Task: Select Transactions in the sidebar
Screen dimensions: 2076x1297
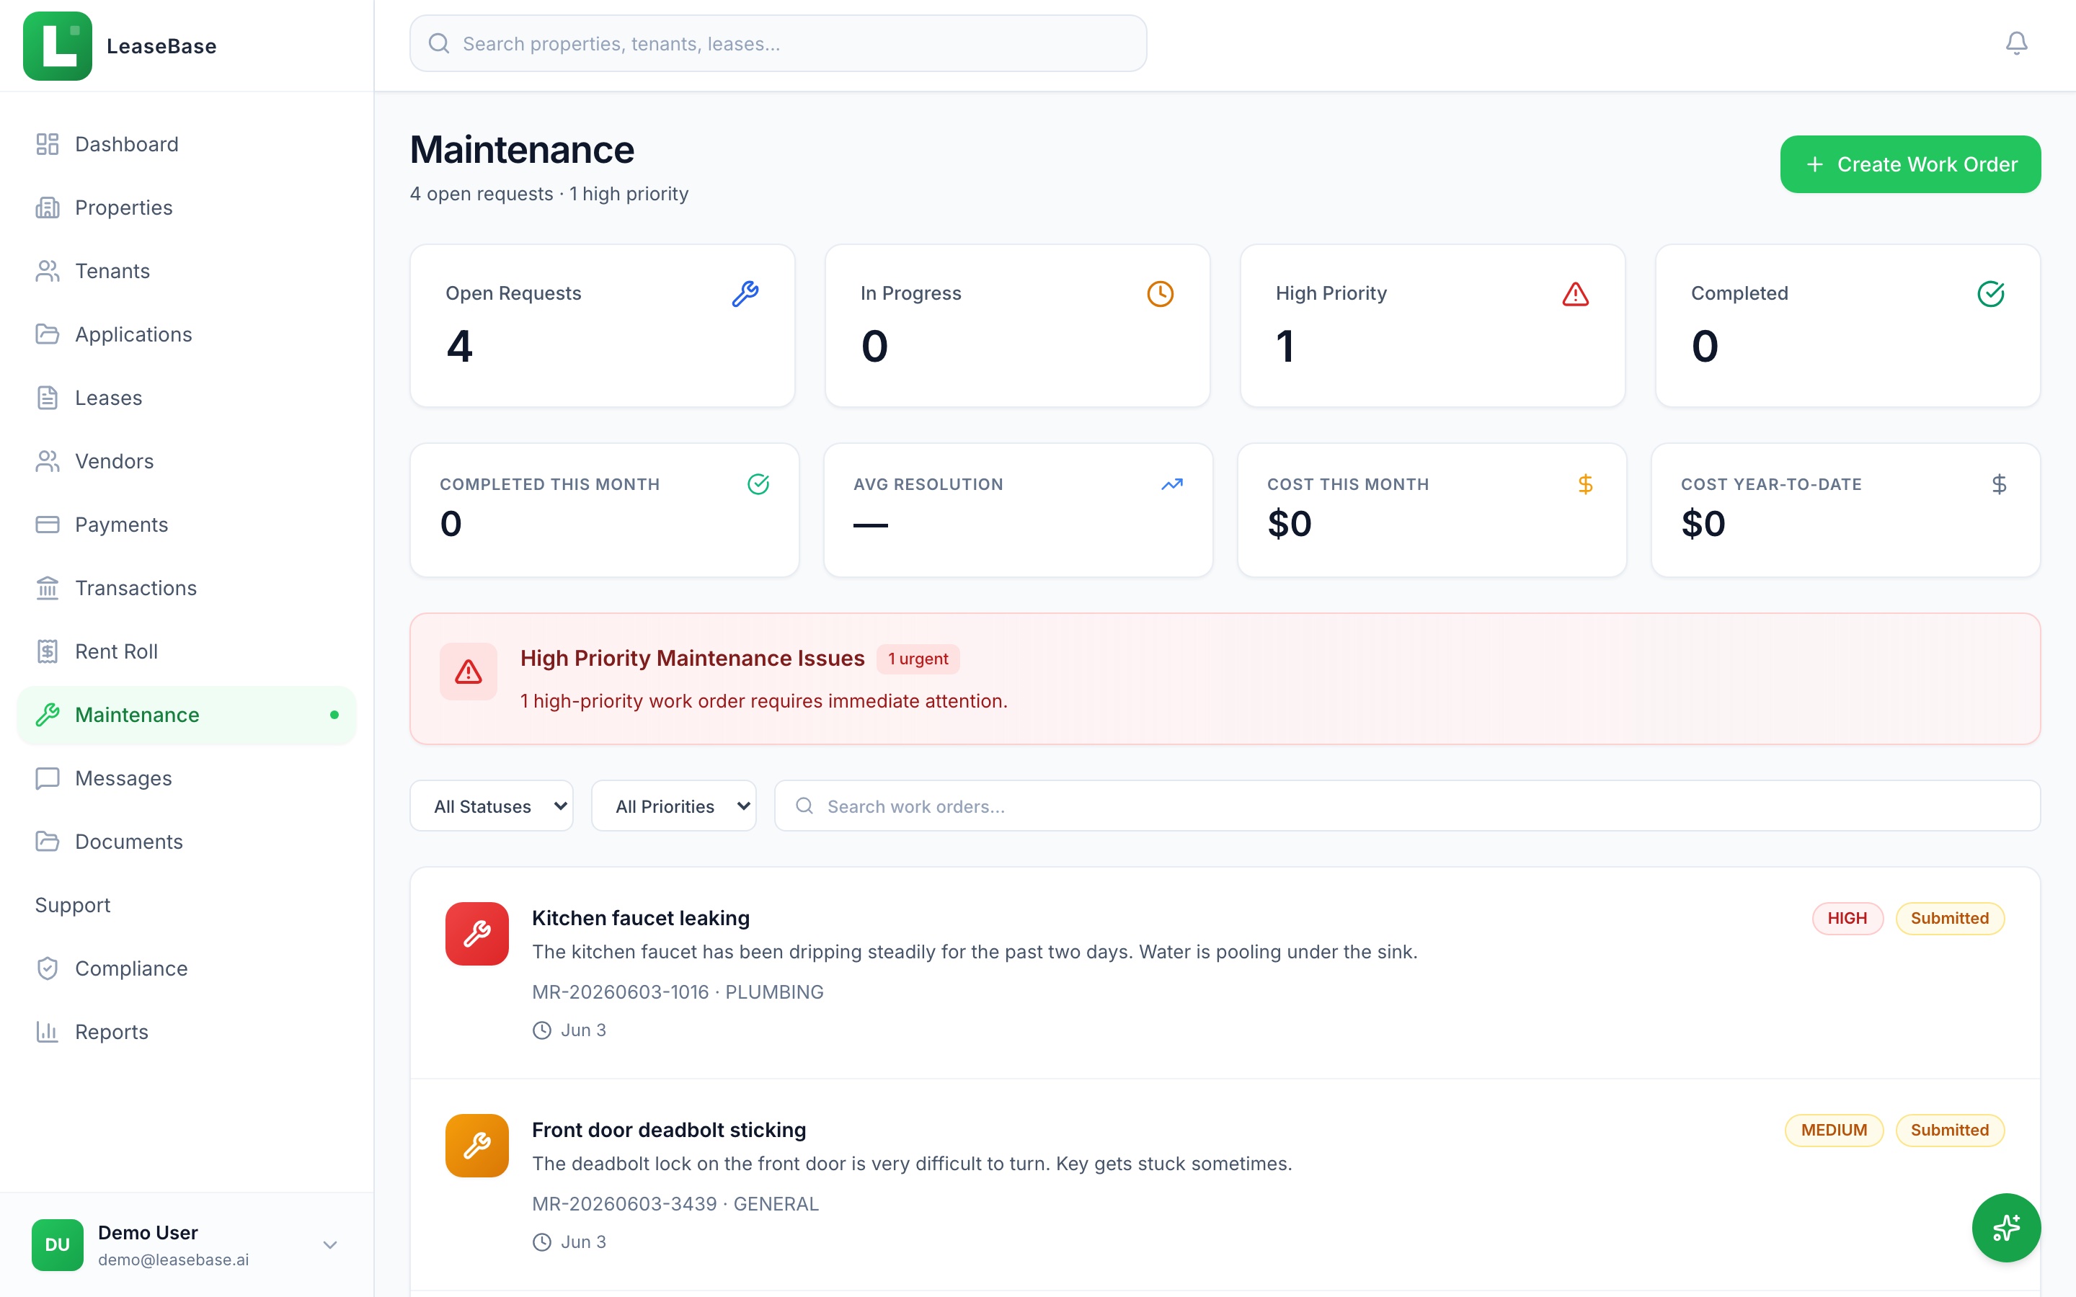Action: pyautogui.click(x=186, y=589)
